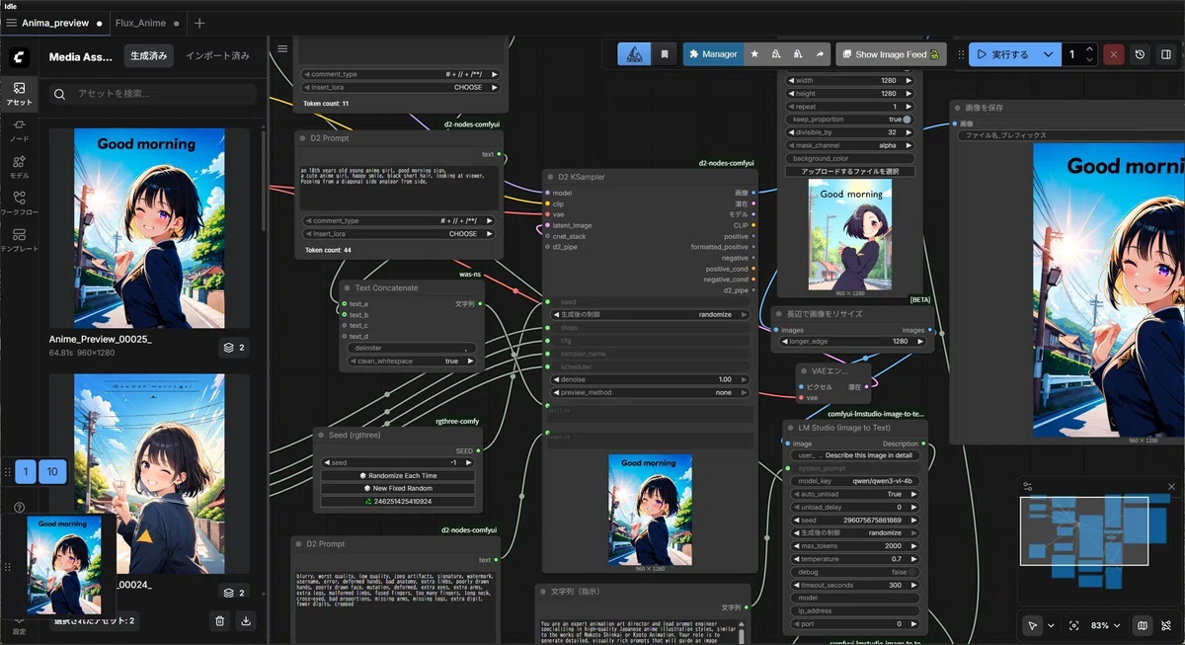Screen dimensions: 1185x645
Task: Open the 83% zoom dropdown
Action: tap(1106, 625)
